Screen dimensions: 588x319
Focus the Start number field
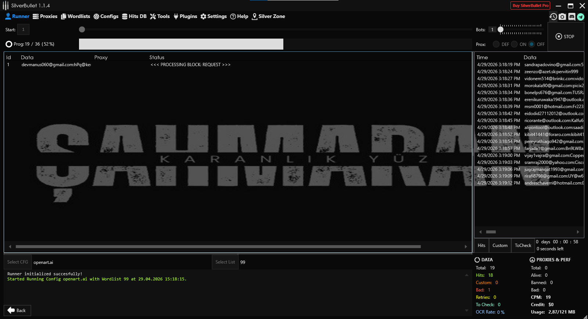pyautogui.click(x=23, y=29)
